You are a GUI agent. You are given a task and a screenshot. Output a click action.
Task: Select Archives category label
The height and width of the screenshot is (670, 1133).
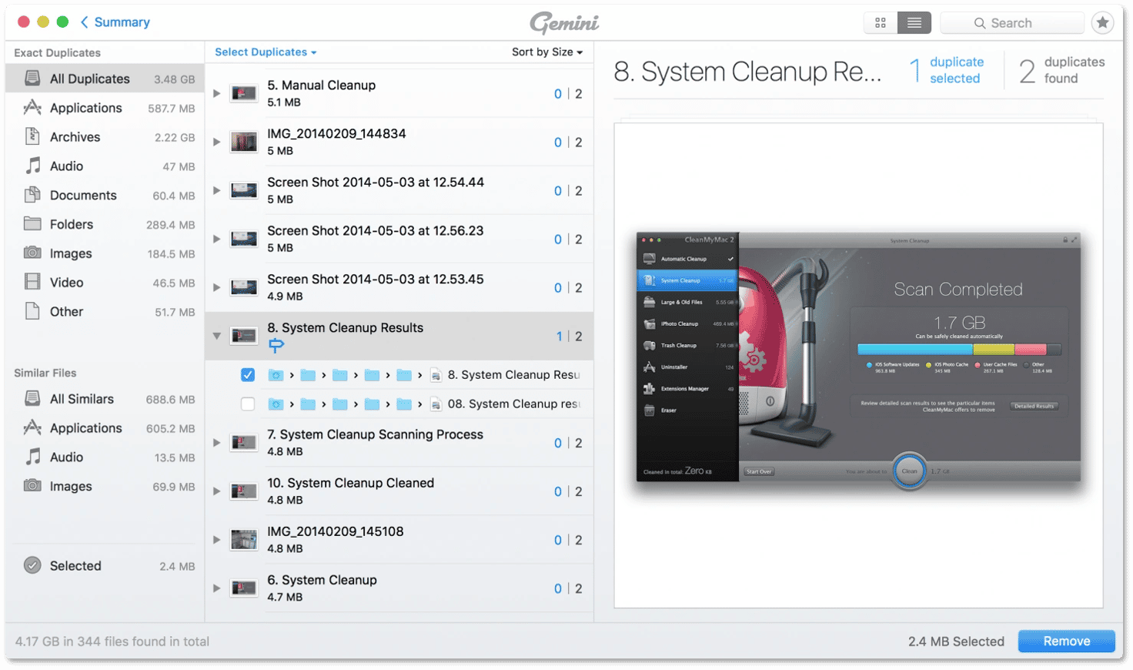coord(75,137)
